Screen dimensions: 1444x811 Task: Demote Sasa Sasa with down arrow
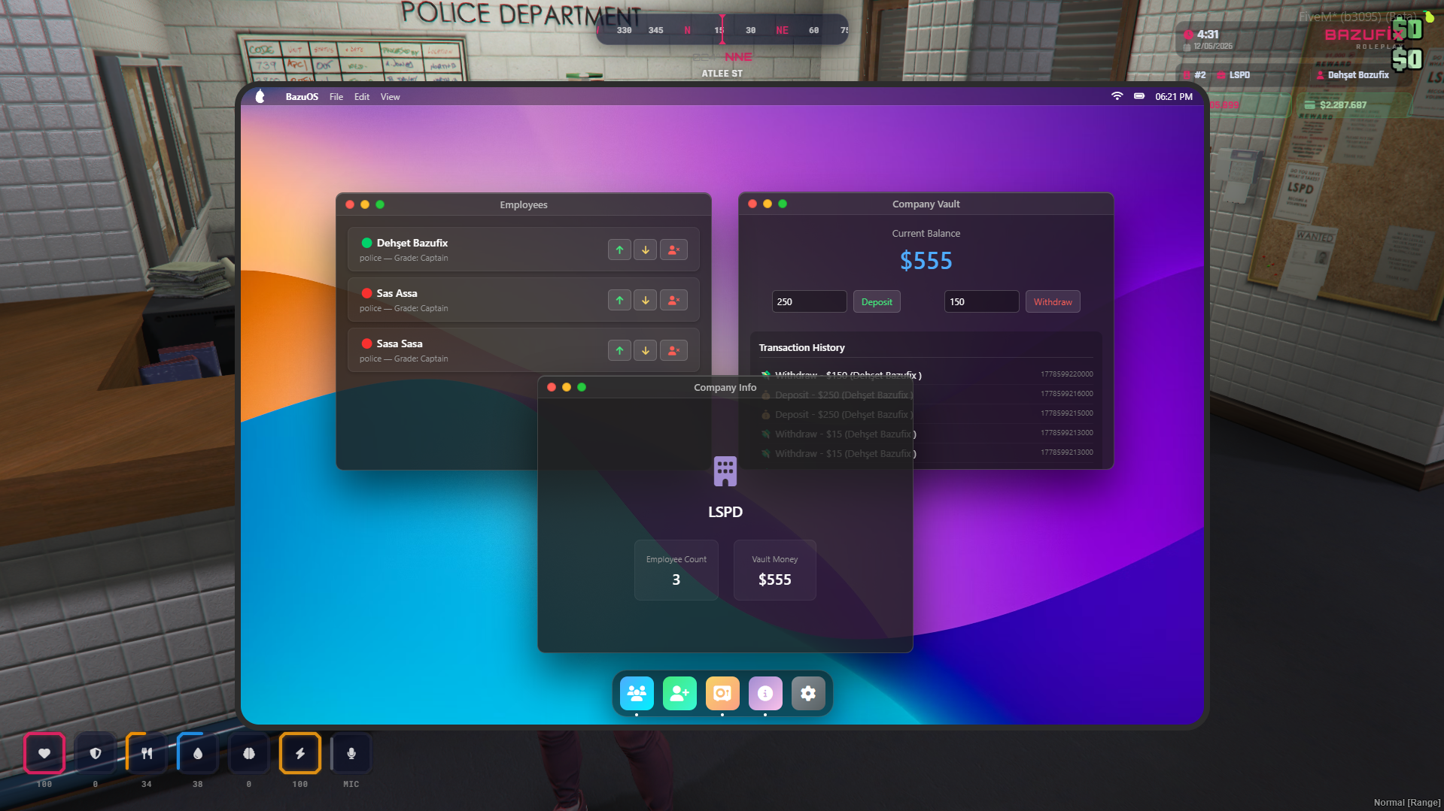click(x=646, y=350)
